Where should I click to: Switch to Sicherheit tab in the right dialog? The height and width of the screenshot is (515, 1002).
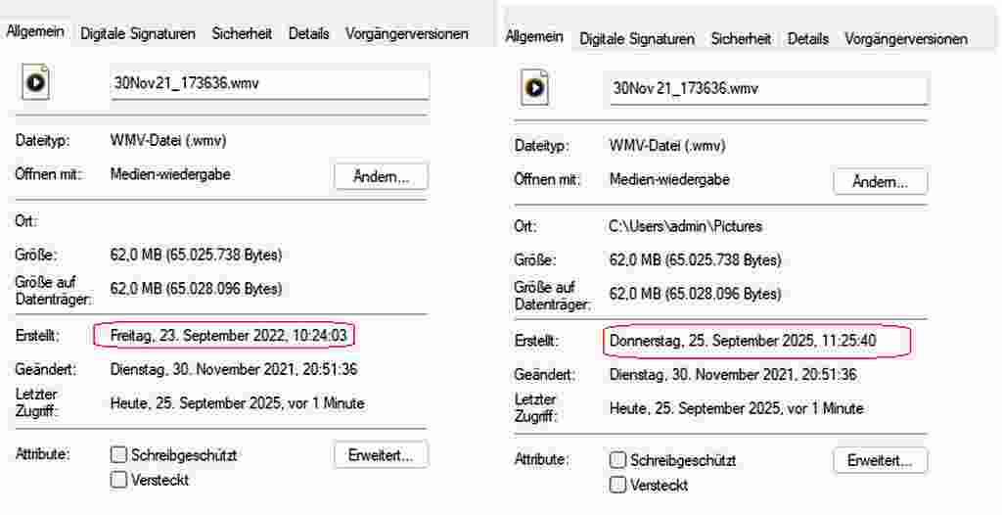coord(741,39)
